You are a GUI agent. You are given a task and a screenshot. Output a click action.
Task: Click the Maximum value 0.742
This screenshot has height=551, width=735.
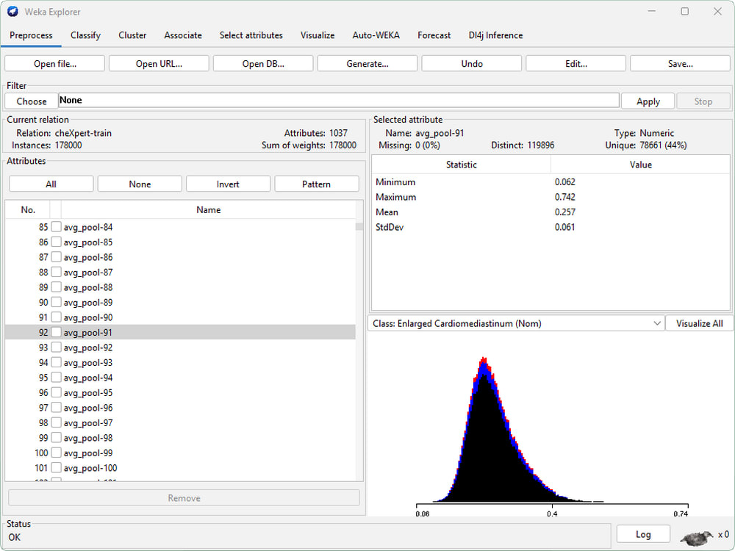coord(564,197)
